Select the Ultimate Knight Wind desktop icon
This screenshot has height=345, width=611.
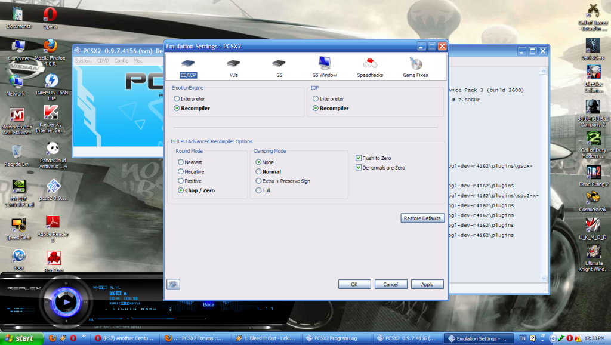[594, 258]
